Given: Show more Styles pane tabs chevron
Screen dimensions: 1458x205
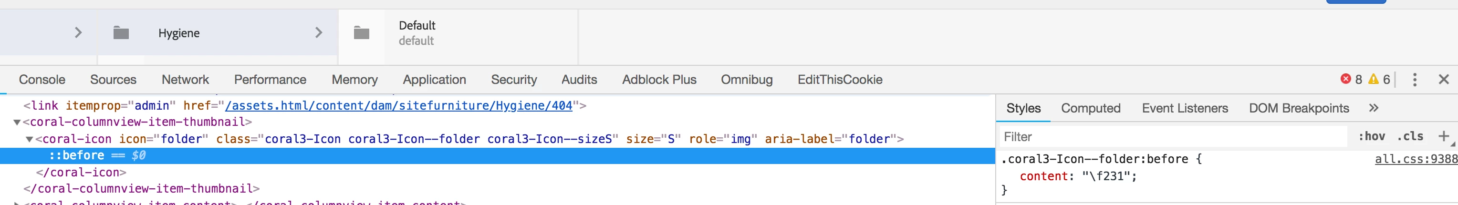Looking at the screenshot, I should pyautogui.click(x=1374, y=108).
